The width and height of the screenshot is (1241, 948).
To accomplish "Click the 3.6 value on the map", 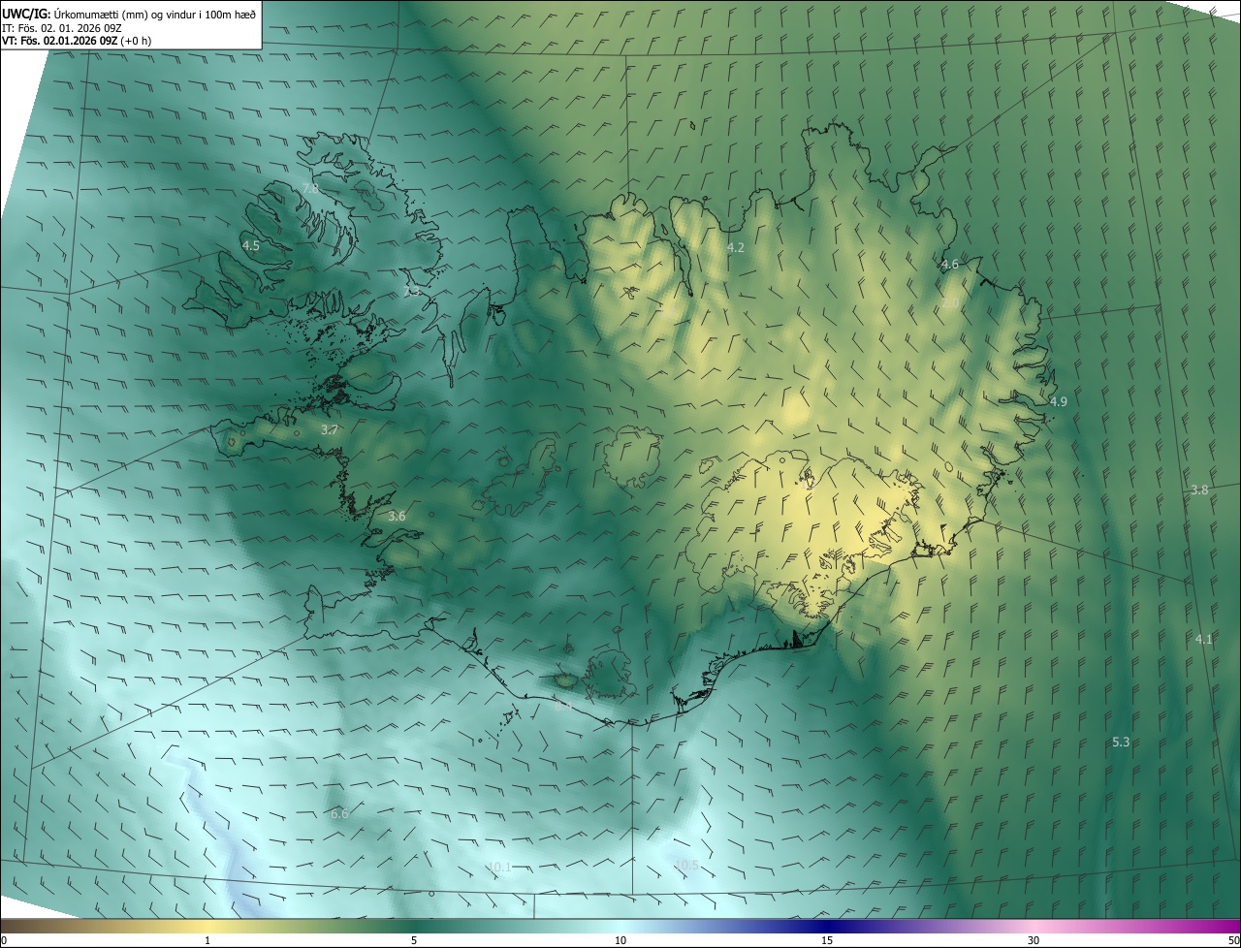I will [x=397, y=517].
